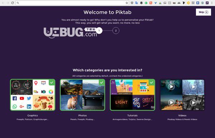Image resolution: width=215 pixels, height=138 pixels.
Task: Open the purple P Piktab extension icon
Action: click(207, 3)
